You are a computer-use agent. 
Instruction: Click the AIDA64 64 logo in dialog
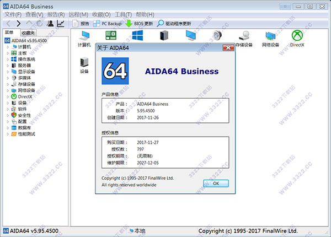point(115,71)
